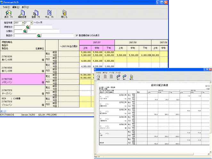The height and width of the screenshot is (159, 212).
Task: Expand the month dropdown next to year
Action: [31, 23]
